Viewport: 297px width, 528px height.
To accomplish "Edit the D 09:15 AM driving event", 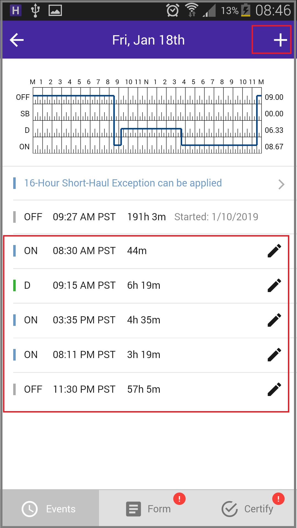I will pos(274,285).
